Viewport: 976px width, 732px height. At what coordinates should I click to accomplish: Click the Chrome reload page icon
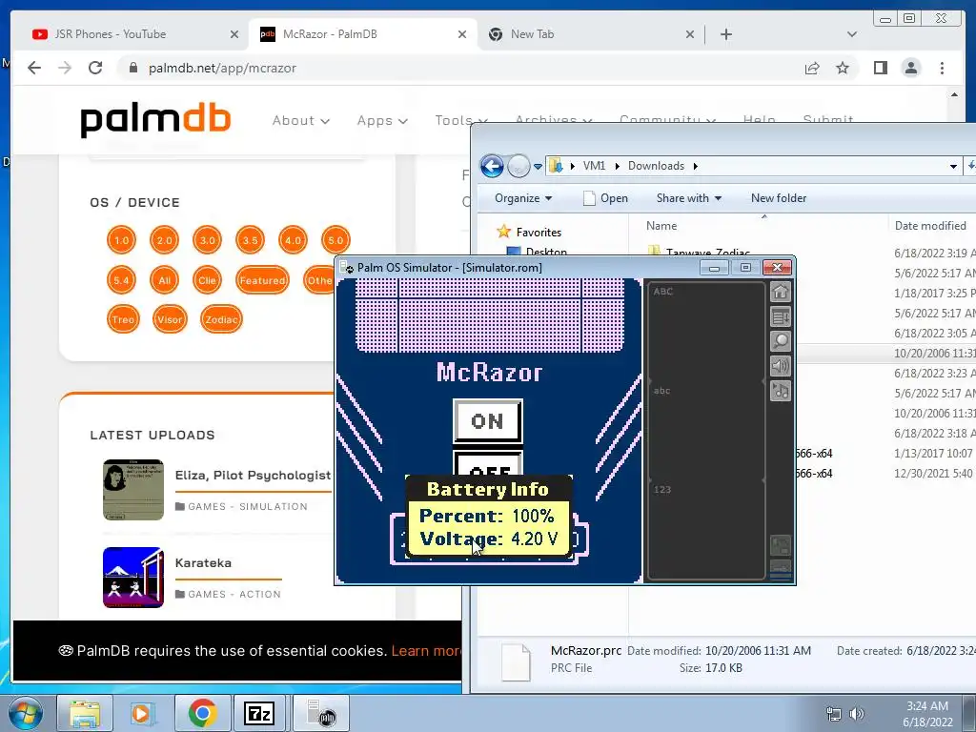95,68
